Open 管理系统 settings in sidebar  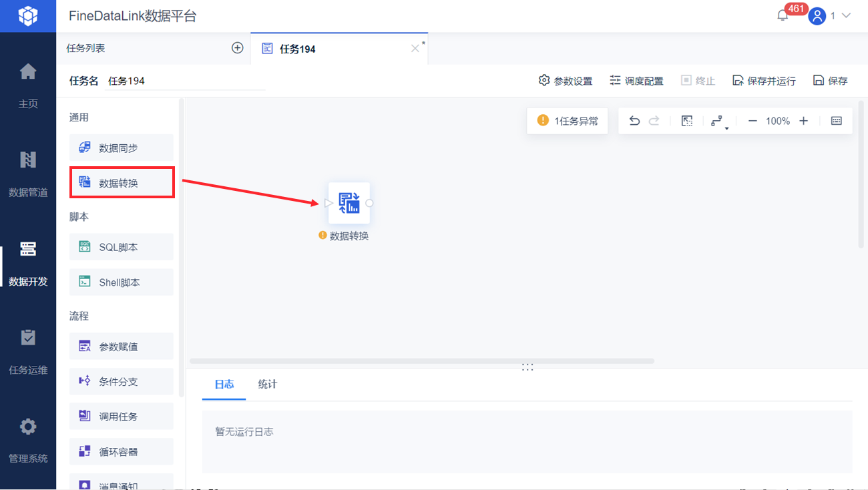click(28, 439)
